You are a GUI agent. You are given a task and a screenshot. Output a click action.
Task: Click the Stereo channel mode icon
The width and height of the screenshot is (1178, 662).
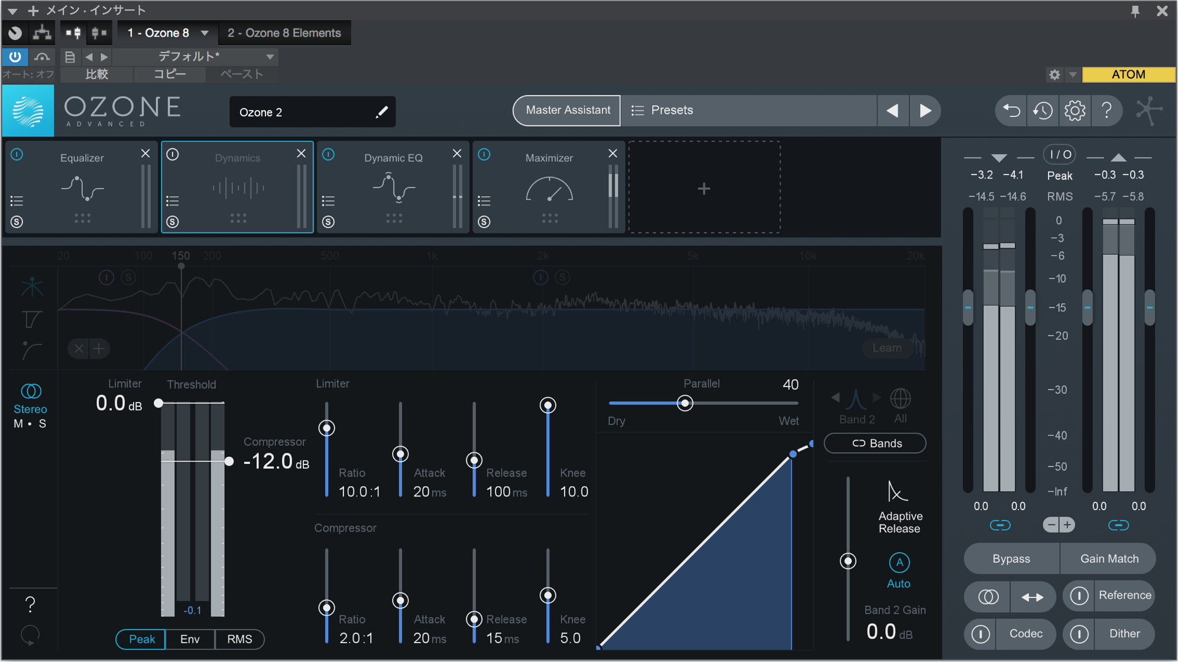[x=31, y=391]
